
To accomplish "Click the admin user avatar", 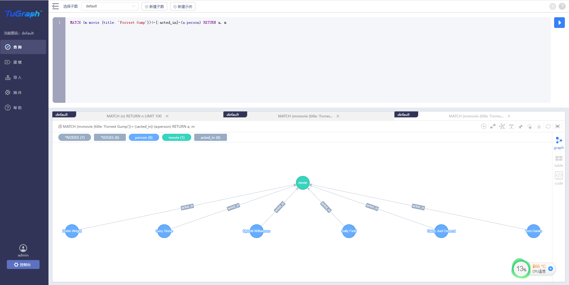I will point(23,248).
